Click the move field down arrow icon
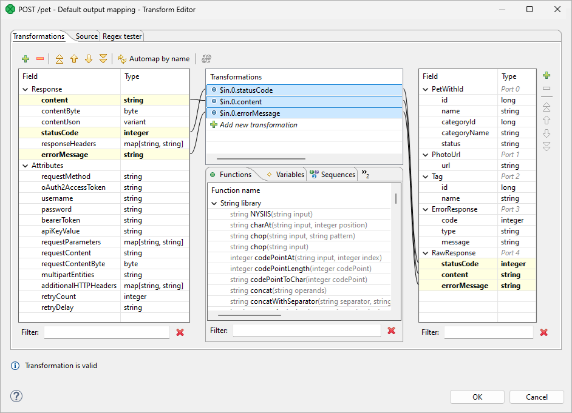 coord(88,59)
